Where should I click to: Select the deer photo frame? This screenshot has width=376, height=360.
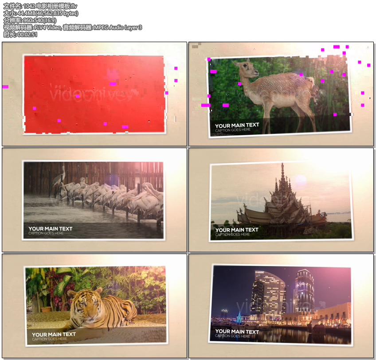coord(281,94)
